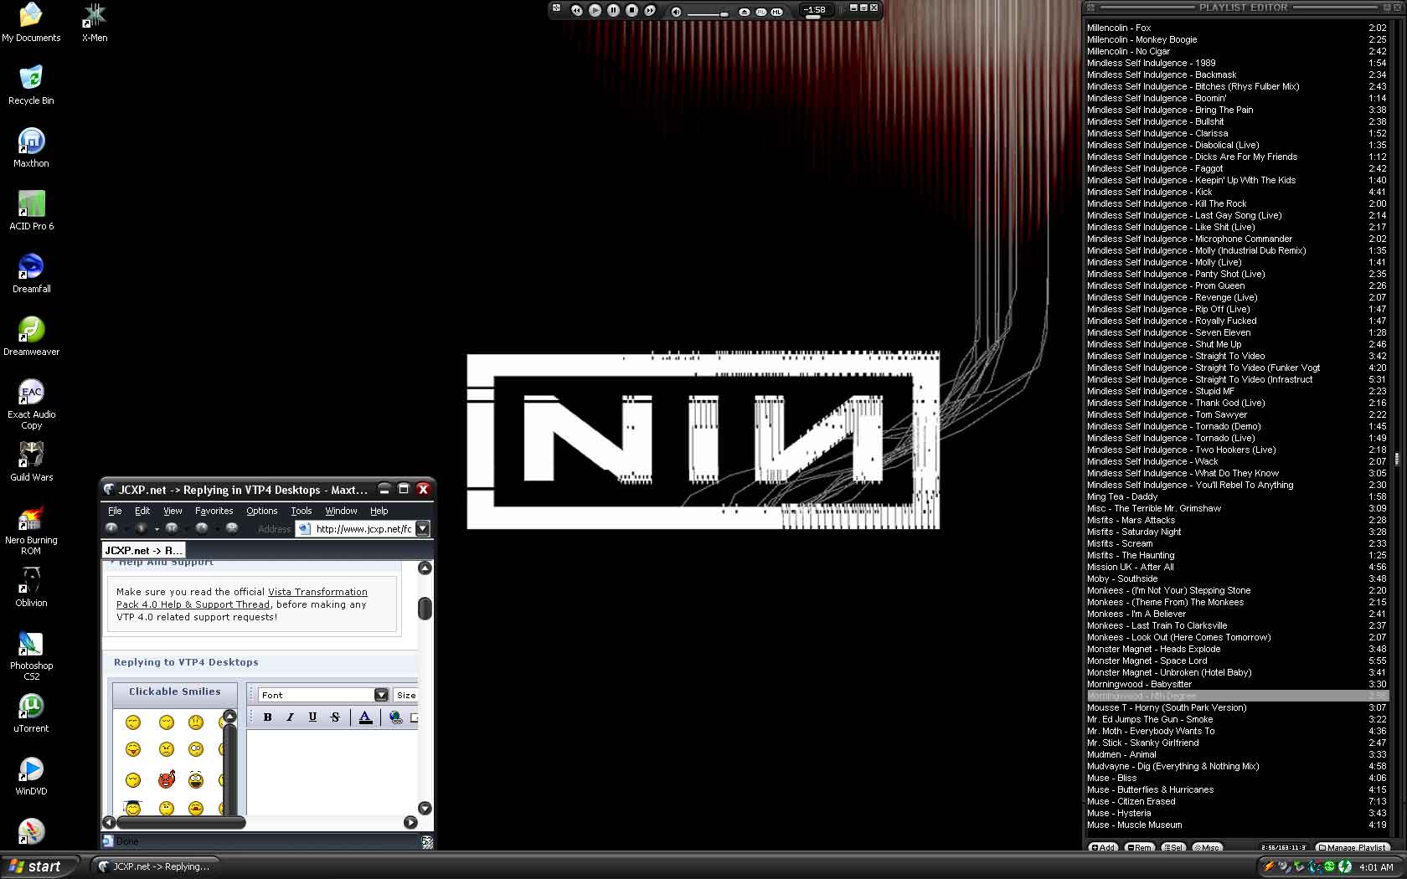Image resolution: width=1407 pixels, height=879 pixels.
Task: Click the Add button in playlist editor
Action: point(1102,847)
